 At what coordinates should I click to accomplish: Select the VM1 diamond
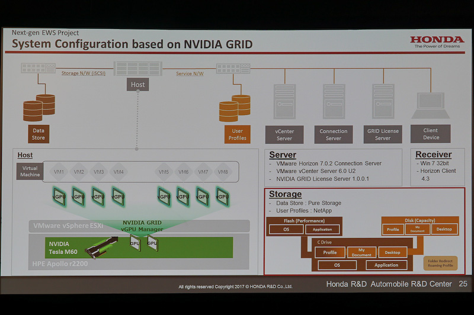pos(59,172)
